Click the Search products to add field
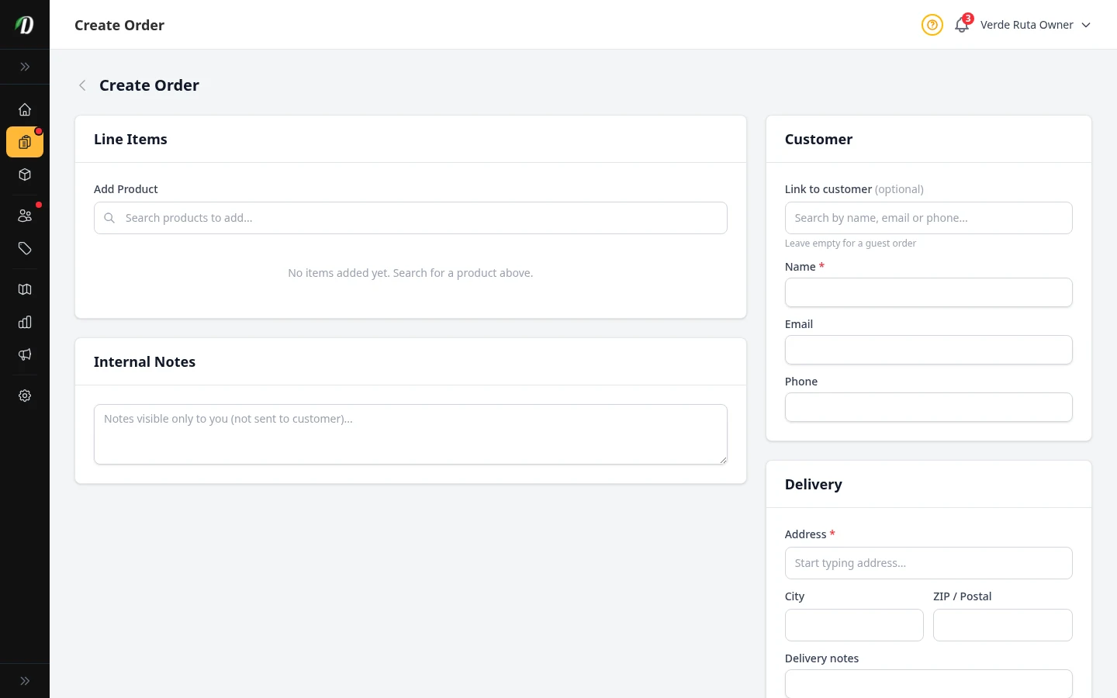 click(410, 218)
